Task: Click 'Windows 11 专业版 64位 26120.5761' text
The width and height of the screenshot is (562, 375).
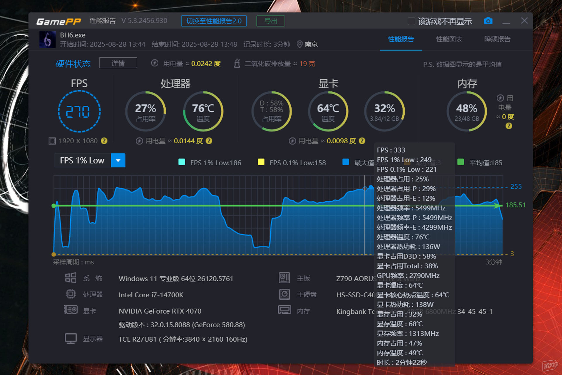Action: click(x=176, y=279)
